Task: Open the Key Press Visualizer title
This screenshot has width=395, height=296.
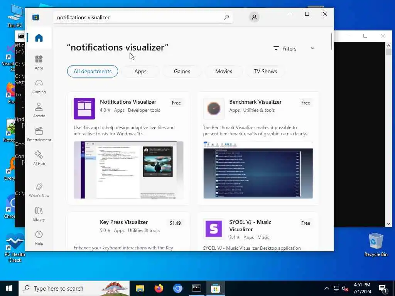Action: coord(124,222)
